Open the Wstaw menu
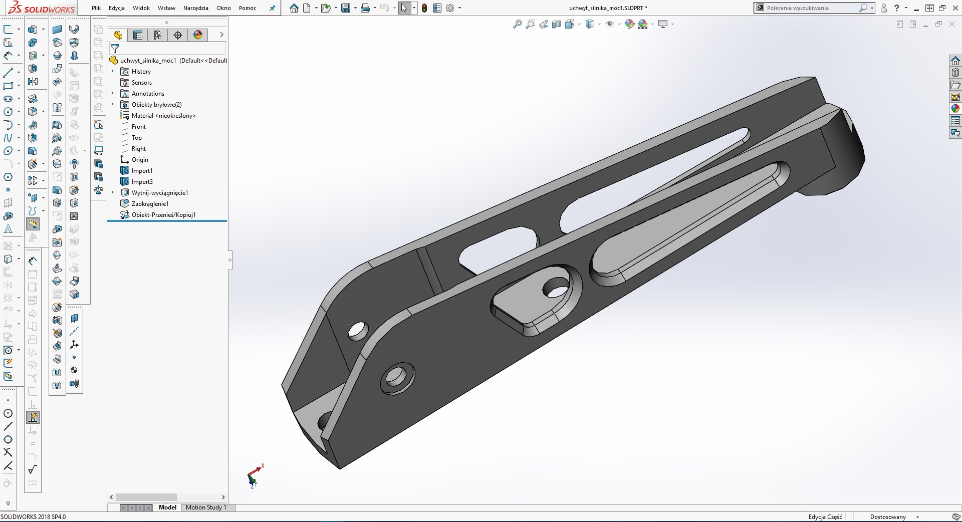Image resolution: width=962 pixels, height=522 pixels. tap(166, 8)
